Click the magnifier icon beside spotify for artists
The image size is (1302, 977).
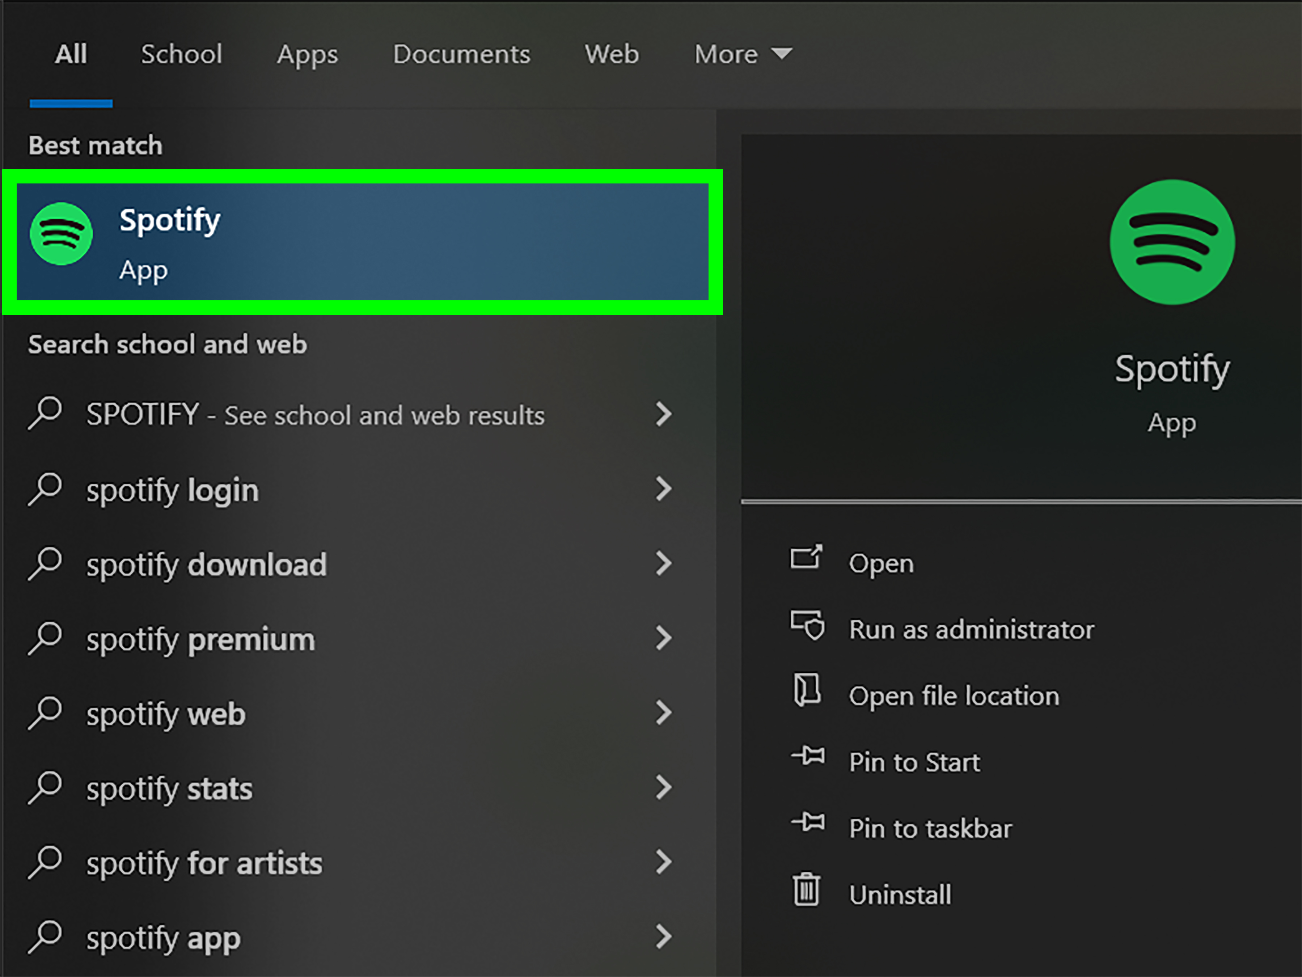coord(45,862)
